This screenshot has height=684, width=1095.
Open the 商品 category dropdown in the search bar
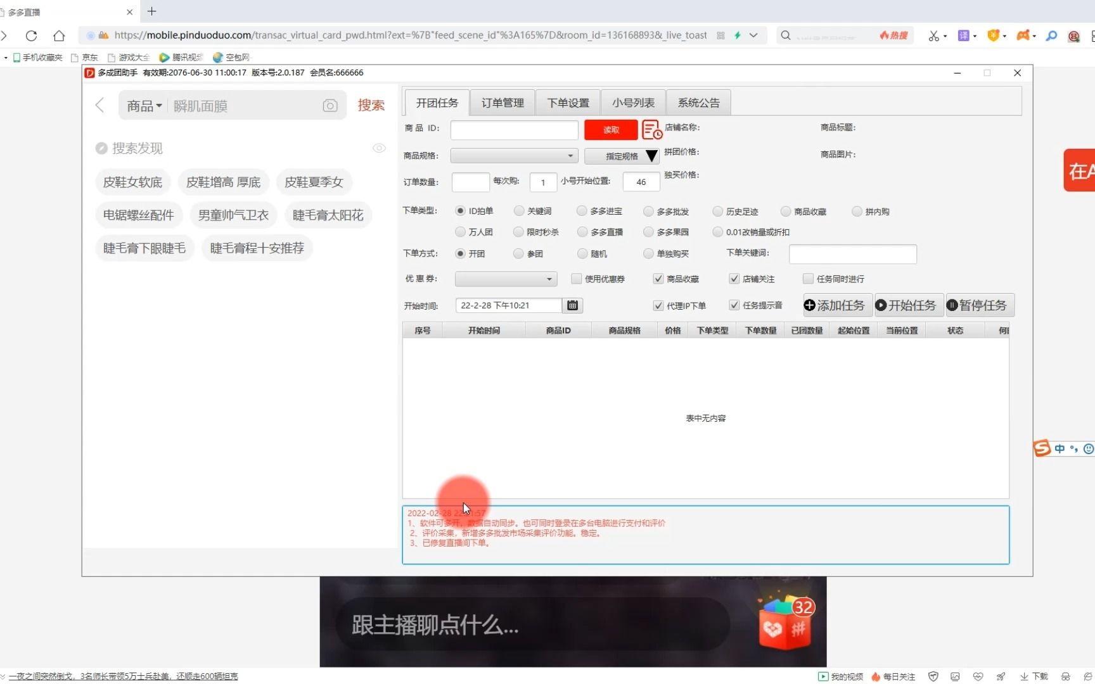(144, 106)
